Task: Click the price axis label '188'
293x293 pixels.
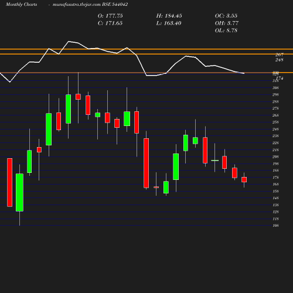Action: tap(275, 171)
